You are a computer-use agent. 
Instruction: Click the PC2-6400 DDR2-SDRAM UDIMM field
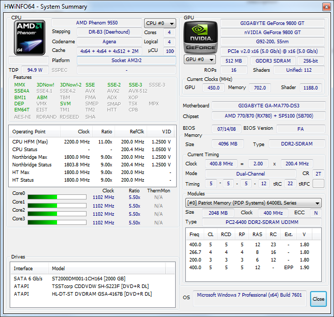pyautogui.click(x=262, y=222)
